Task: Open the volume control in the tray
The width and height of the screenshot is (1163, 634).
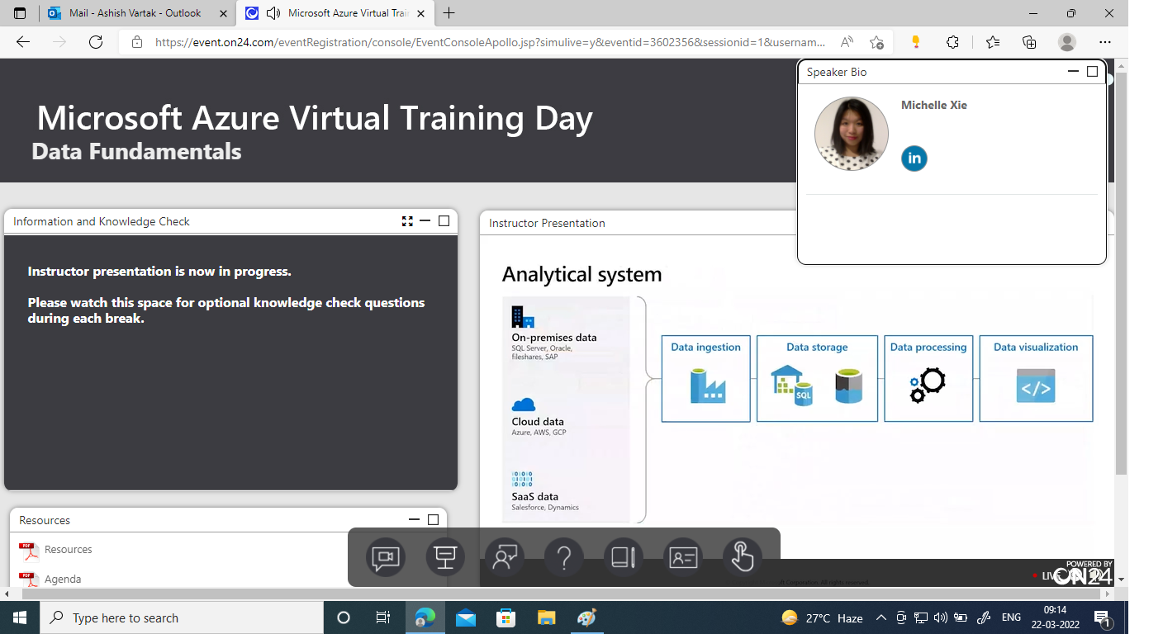Action: tap(941, 617)
